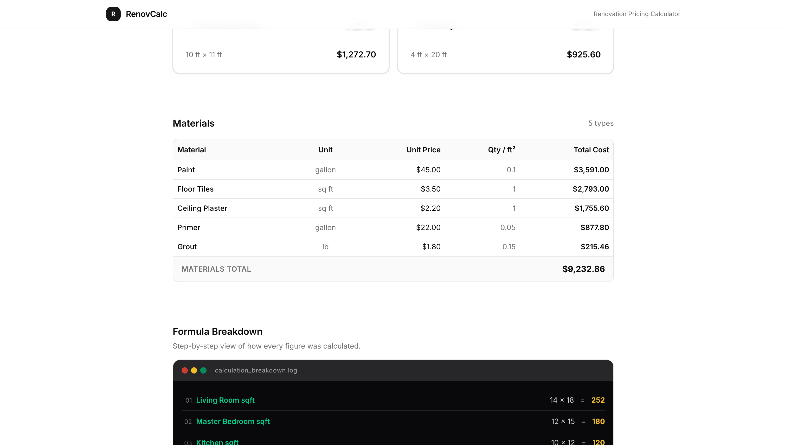Click the Formula Breakdown section heading

click(217, 331)
